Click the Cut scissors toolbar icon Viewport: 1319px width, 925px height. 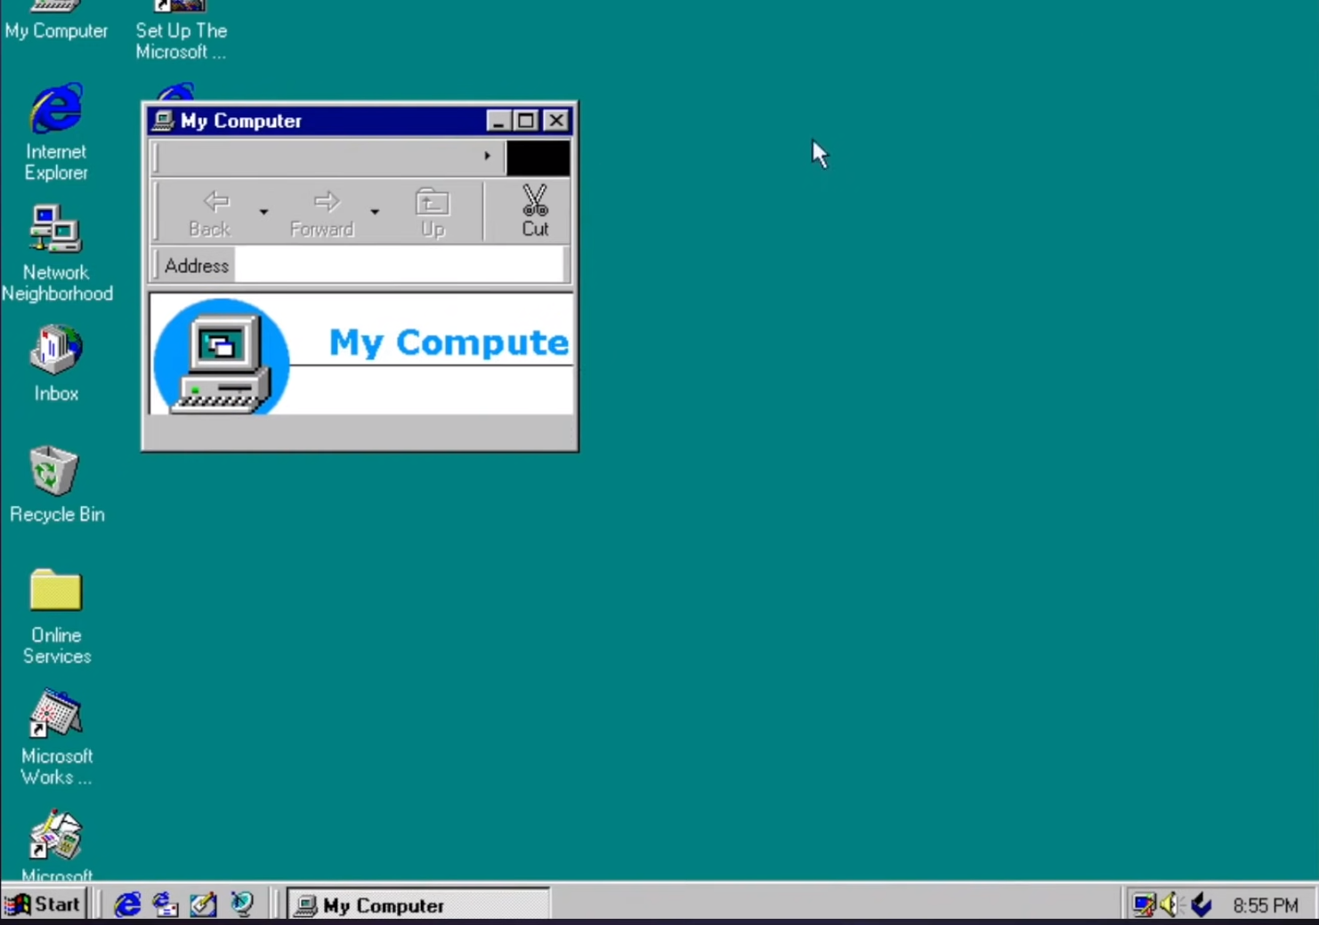coord(535,211)
